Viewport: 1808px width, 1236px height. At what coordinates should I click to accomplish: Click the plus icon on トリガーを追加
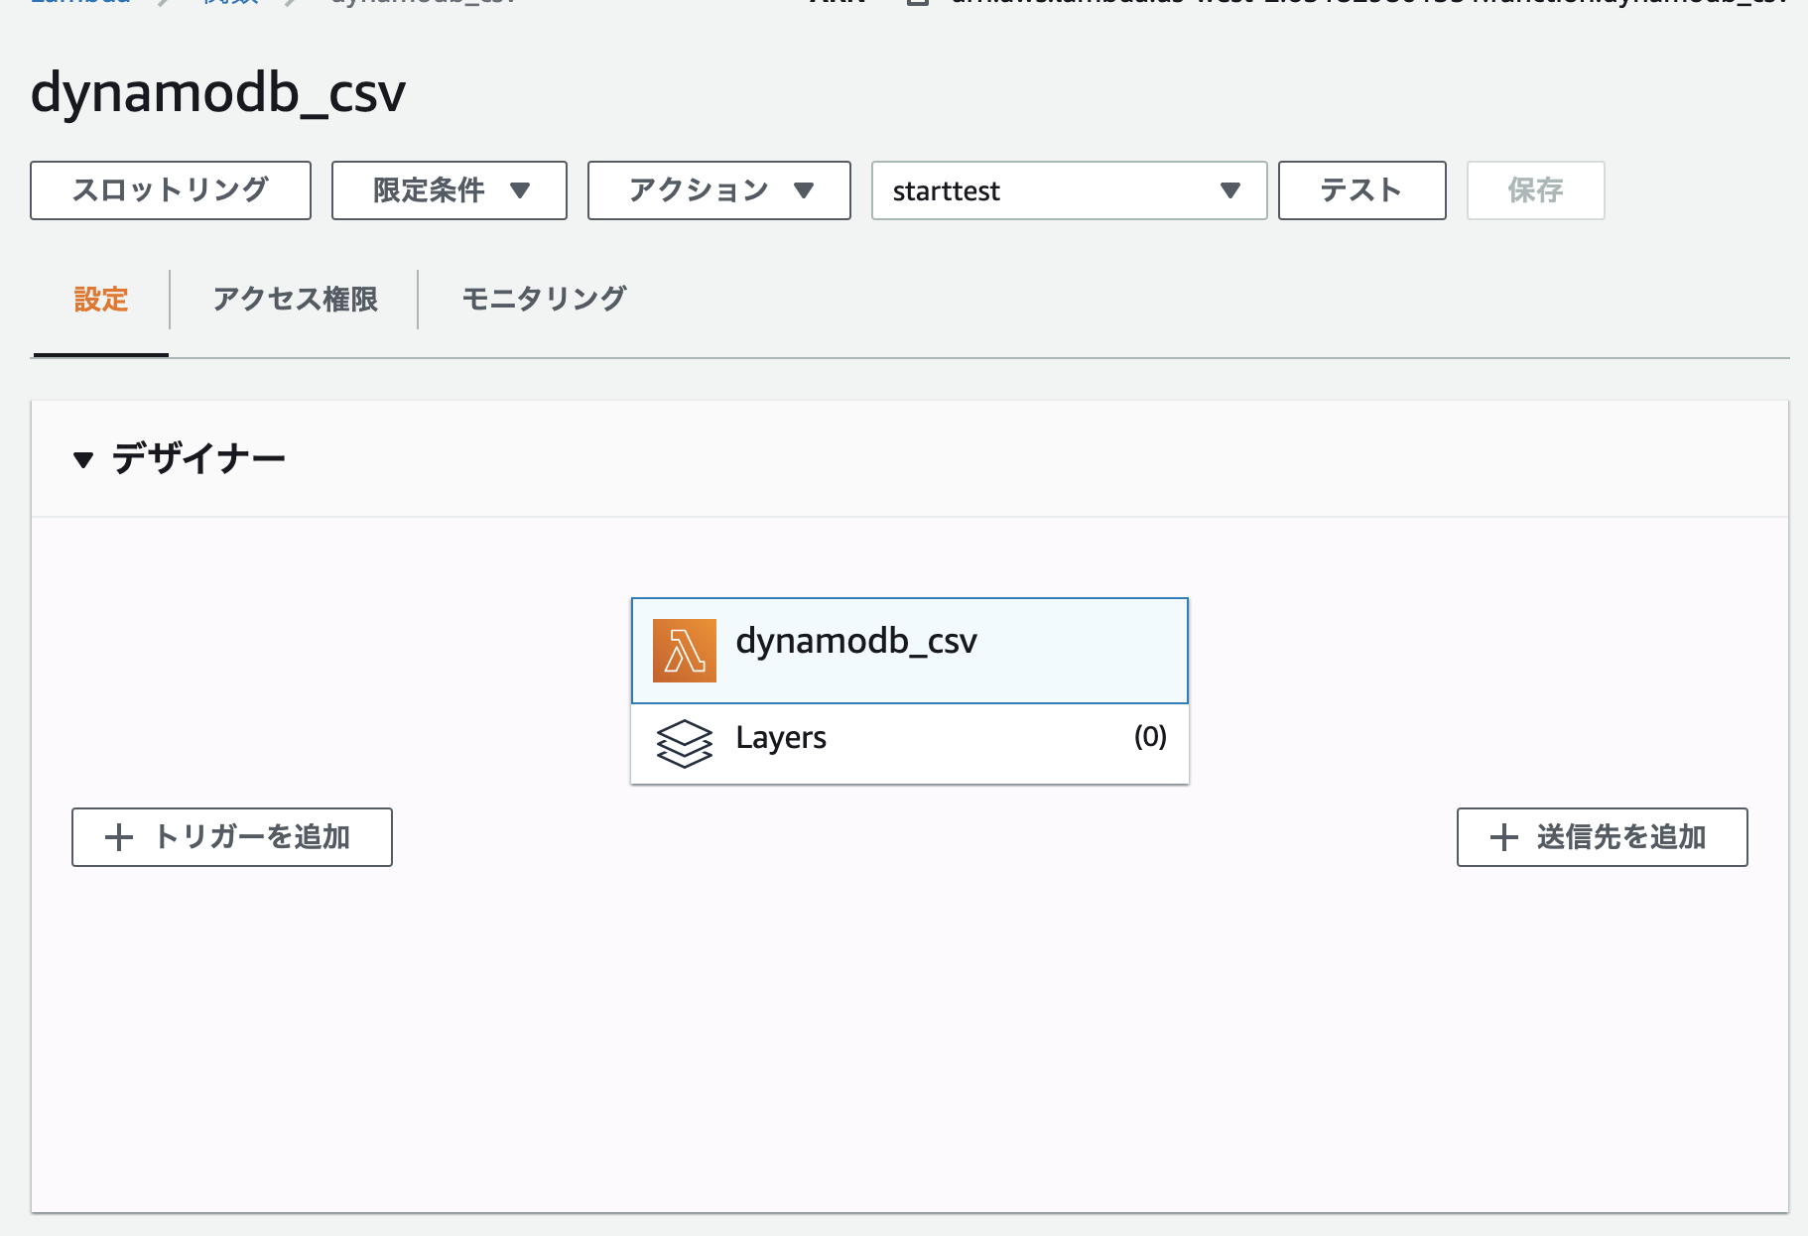coord(119,837)
